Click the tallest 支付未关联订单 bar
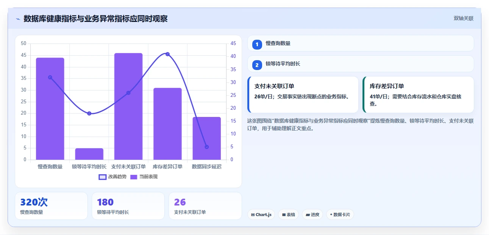Viewport: 489px width, 235px height. (x=128, y=106)
